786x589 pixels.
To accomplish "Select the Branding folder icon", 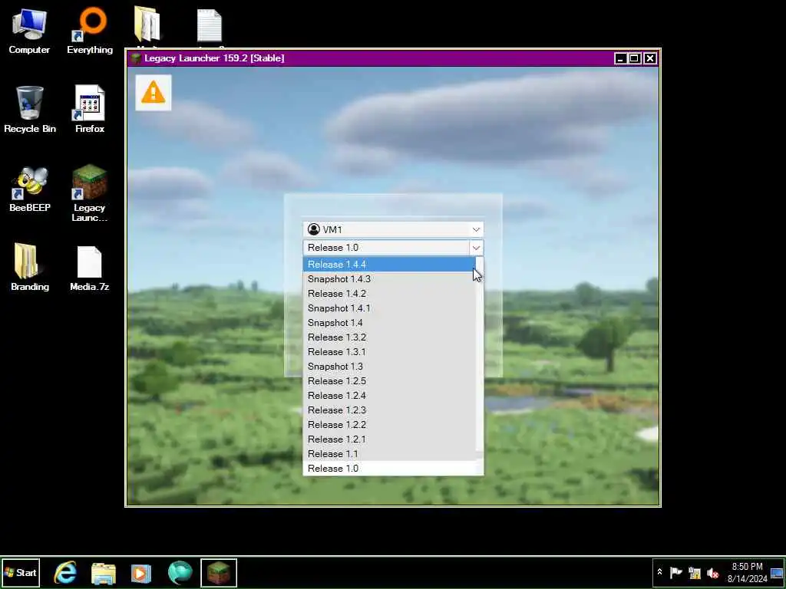I will click(x=30, y=267).
